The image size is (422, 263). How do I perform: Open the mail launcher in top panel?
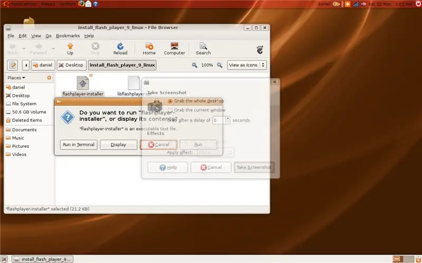click(88, 4)
